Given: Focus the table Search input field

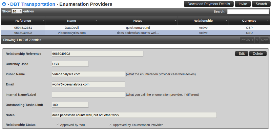Looking at the screenshot, I should click(248, 12).
